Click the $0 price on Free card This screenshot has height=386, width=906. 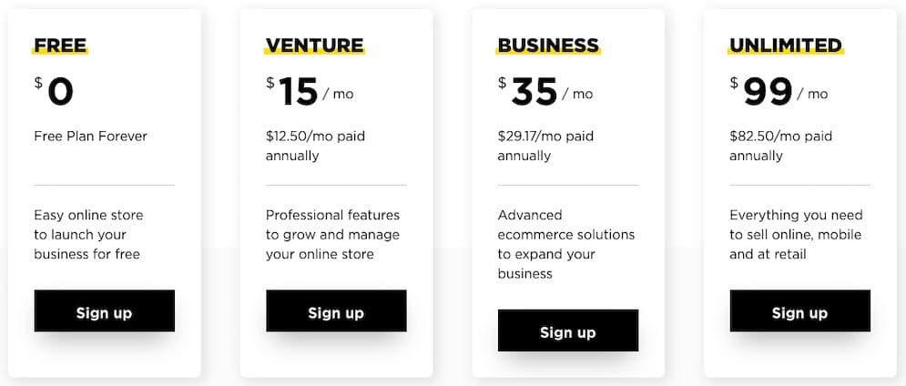tap(55, 92)
